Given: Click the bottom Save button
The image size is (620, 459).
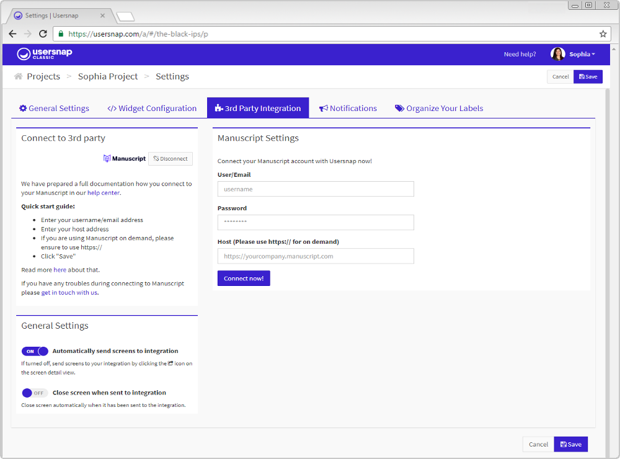Looking at the screenshot, I should tap(570, 444).
